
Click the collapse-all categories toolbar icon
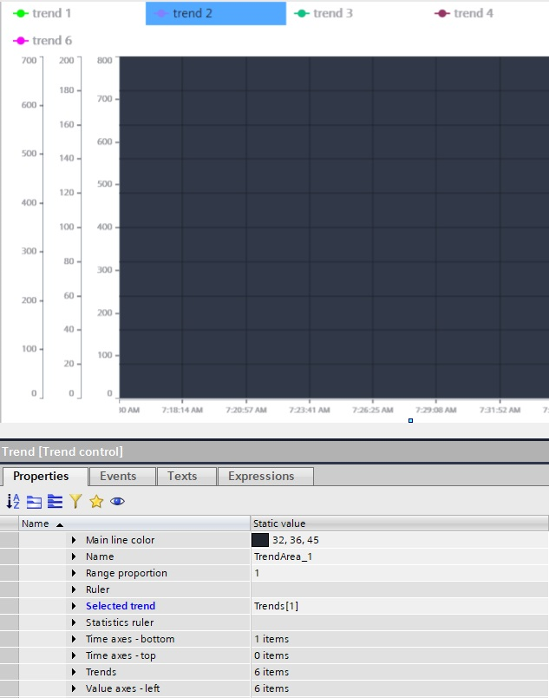(x=34, y=502)
